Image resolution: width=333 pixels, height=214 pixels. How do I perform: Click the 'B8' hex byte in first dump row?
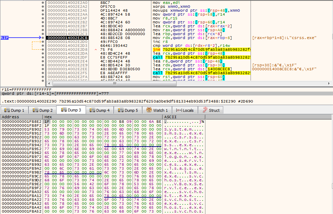(122, 121)
